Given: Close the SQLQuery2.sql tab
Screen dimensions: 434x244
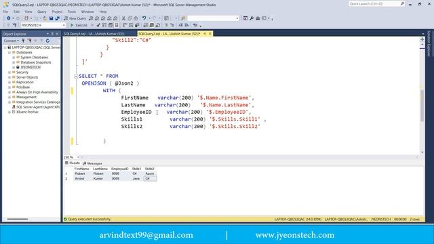Looking at the screenshot, I should 210,34.
